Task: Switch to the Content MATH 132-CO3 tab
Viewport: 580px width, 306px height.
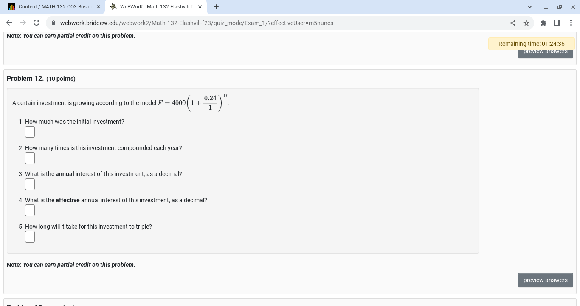Action: click(x=55, y=7)
